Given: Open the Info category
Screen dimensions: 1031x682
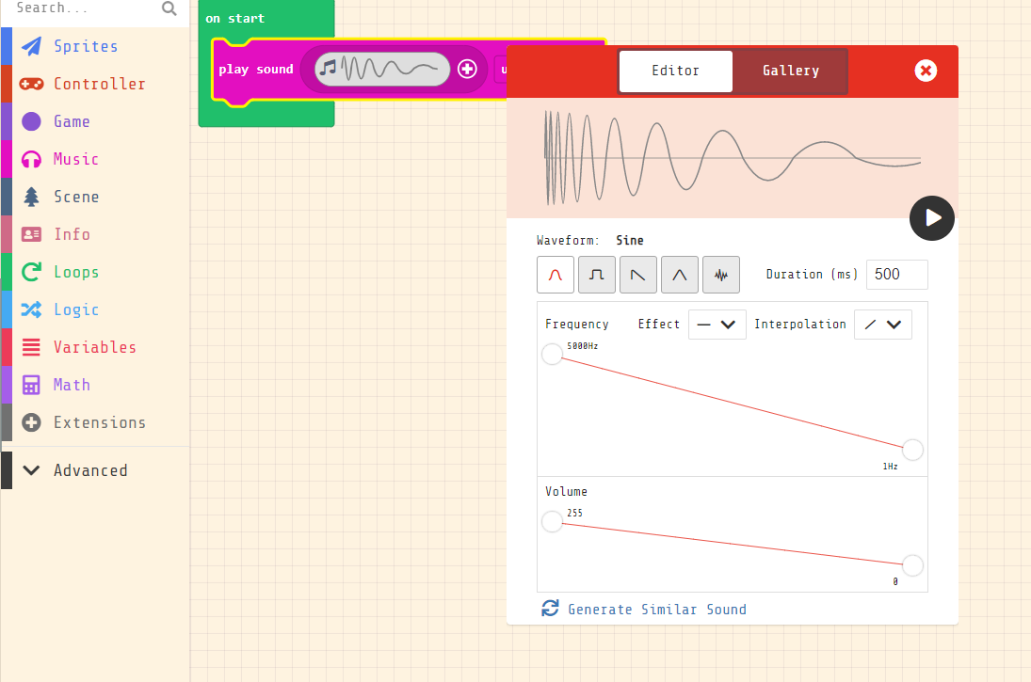Looking at the screenshot, I should coord(95,234).
